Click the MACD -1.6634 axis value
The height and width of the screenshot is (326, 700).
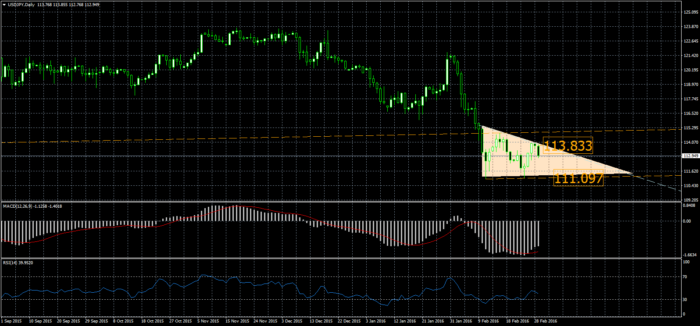click(690, 255)
